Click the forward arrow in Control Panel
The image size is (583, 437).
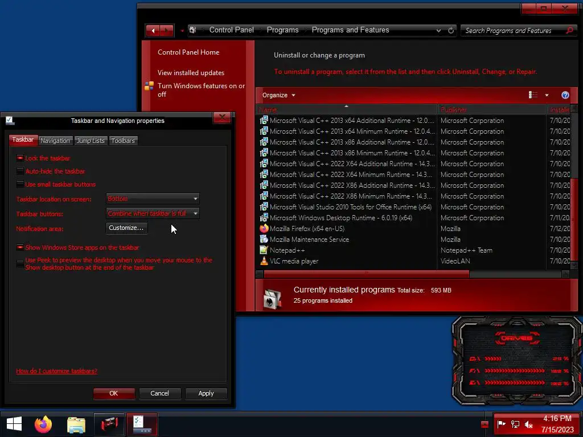tap(167, 31)
